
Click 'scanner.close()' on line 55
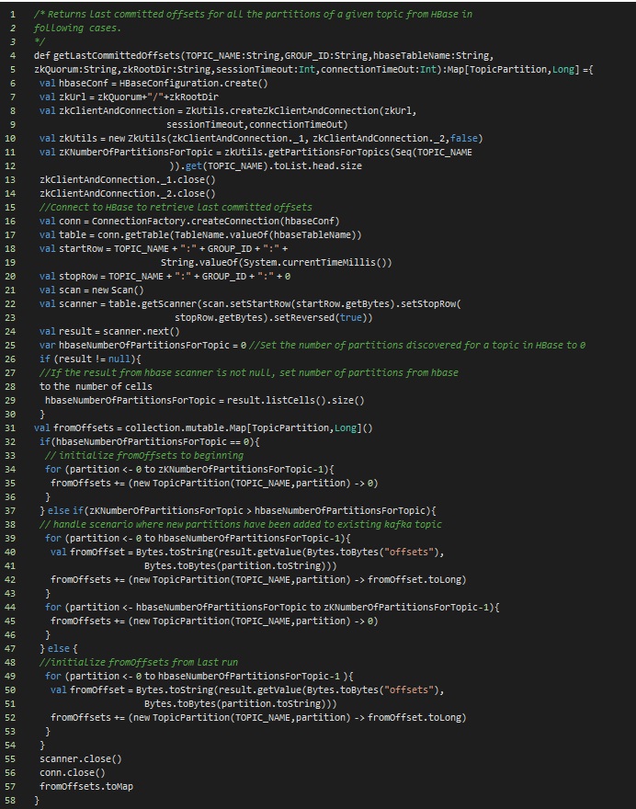(x=81, y=759)
